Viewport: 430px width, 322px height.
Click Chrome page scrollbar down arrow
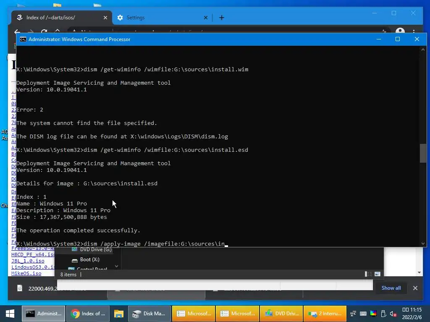tap(420, 273)
